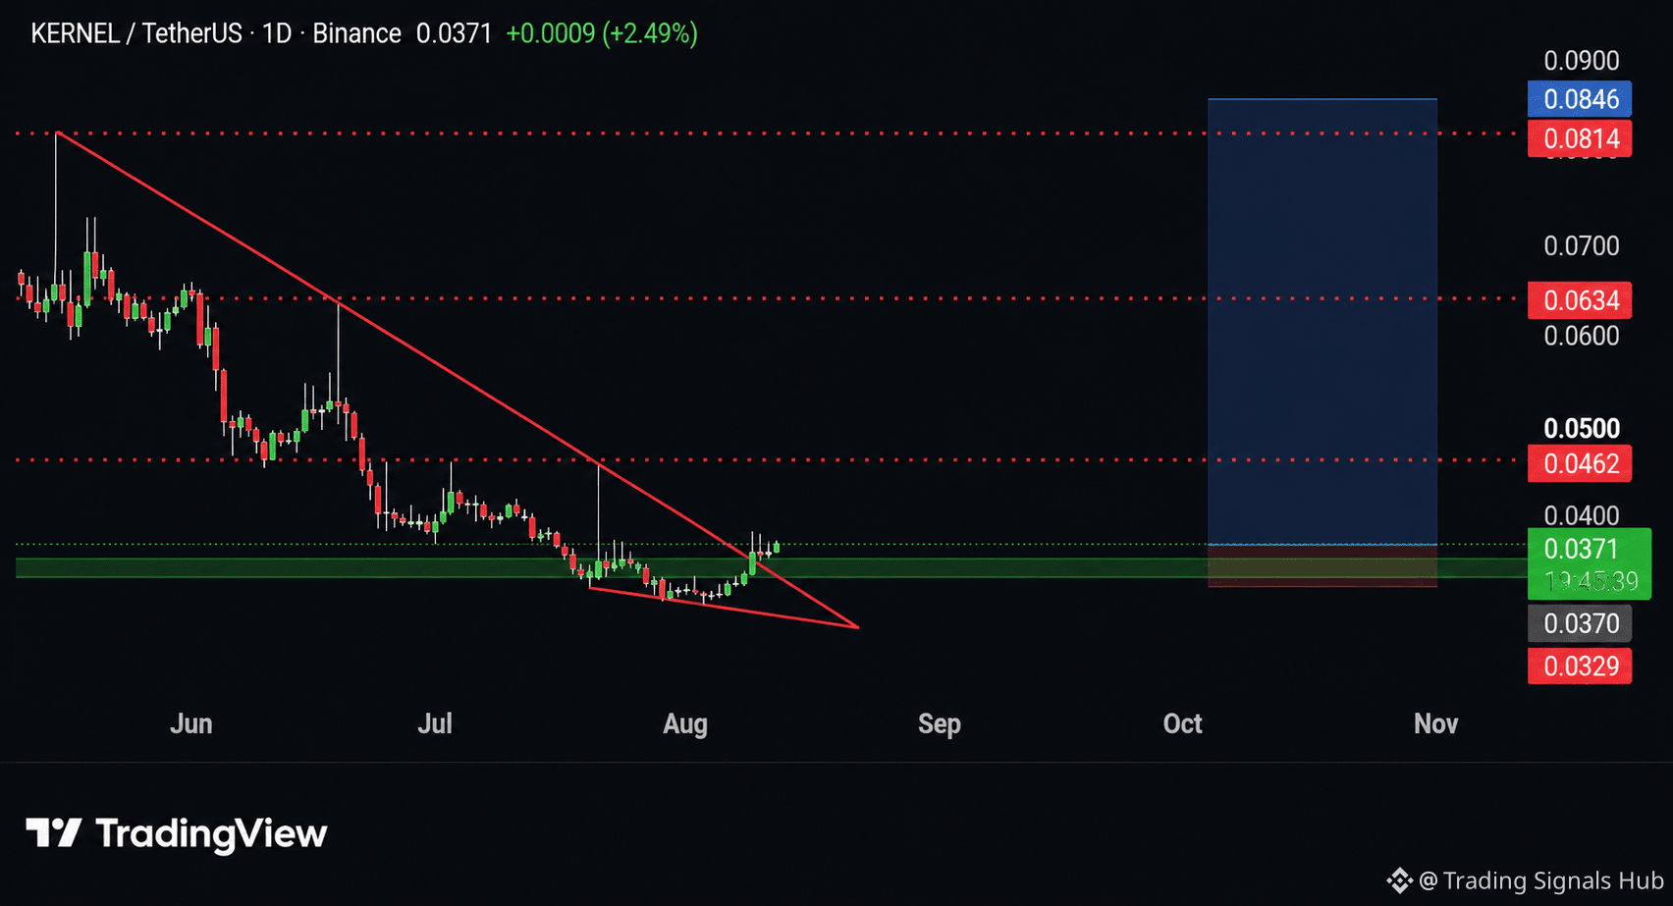Click the header last price 0.0371
The width and height of the screenshot is (1673, 906).
tap(454, 33)
